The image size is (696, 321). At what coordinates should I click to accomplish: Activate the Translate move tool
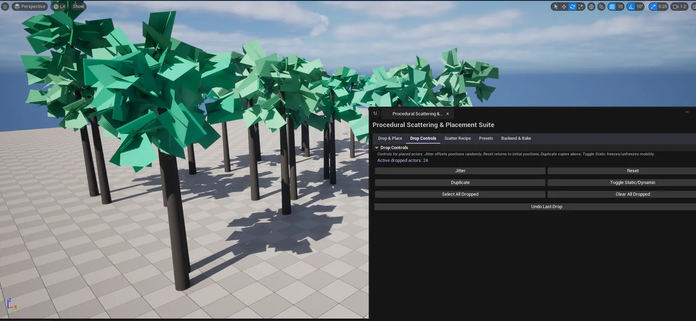coord(564,7)
